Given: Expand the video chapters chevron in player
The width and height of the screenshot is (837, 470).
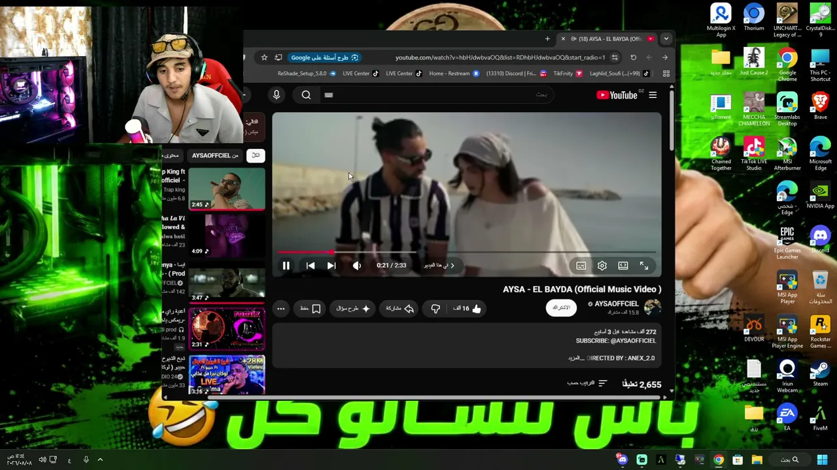Looking at the screenshot, I should pyautogui.click(x=452, y=266).
